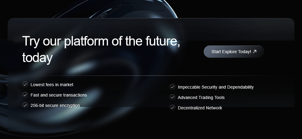Select the checkmark icon next to Decentralized Network

[172, 108]
